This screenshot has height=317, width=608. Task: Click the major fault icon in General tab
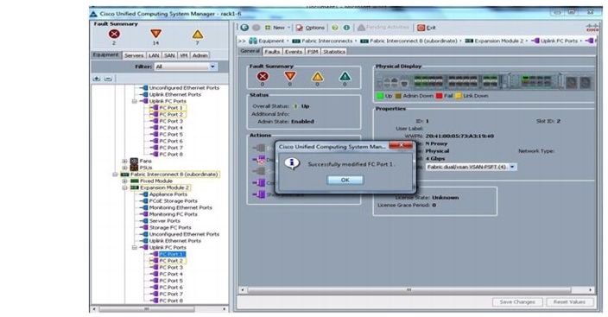290,76
